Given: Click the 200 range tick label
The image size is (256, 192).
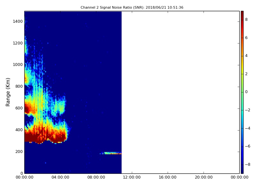Looking at the screenshot, I should [19, 151].
